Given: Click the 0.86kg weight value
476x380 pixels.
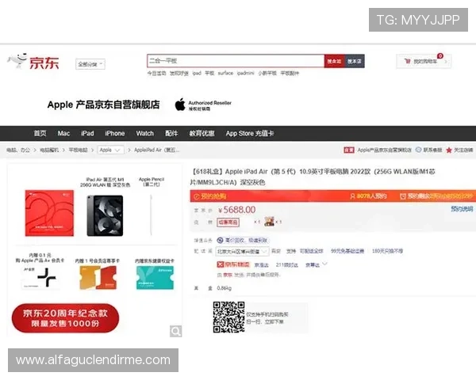Looking at the screenshot, I should tap(224, 288).
